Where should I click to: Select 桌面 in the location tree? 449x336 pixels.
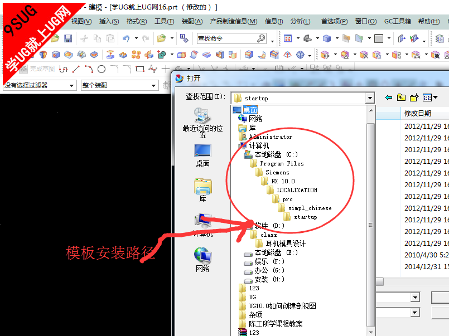250,110
